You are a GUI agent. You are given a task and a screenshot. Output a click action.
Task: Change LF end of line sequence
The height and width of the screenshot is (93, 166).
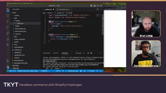tap(63, 71)
